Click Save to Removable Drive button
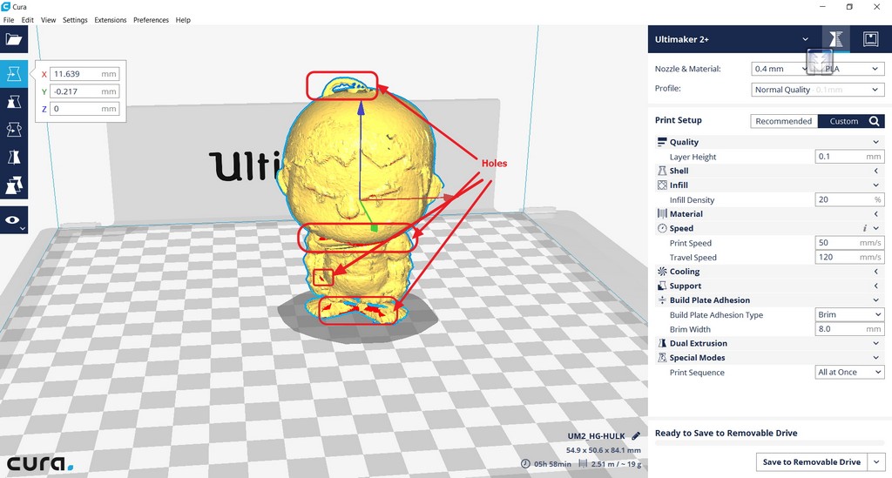 click(811, 462)
